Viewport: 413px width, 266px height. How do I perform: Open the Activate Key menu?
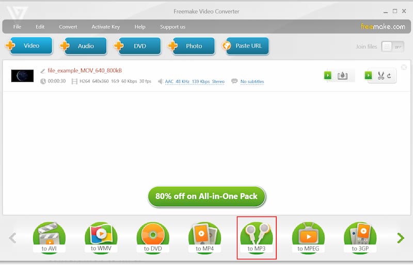coord(105,27)
